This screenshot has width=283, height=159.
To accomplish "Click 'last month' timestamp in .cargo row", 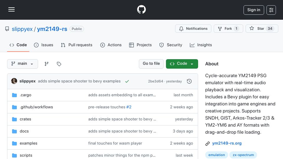I will tap(183, 95).
